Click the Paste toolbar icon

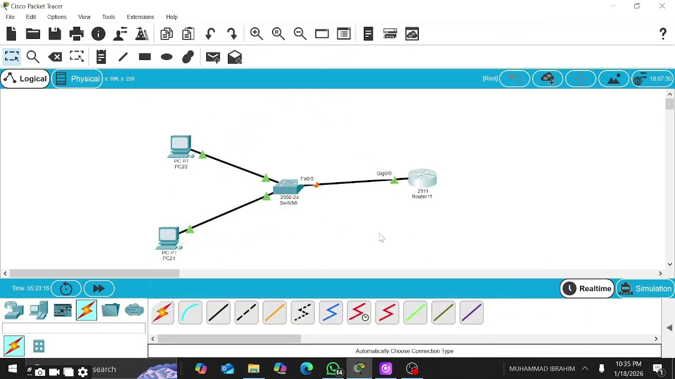pos(188,34)
